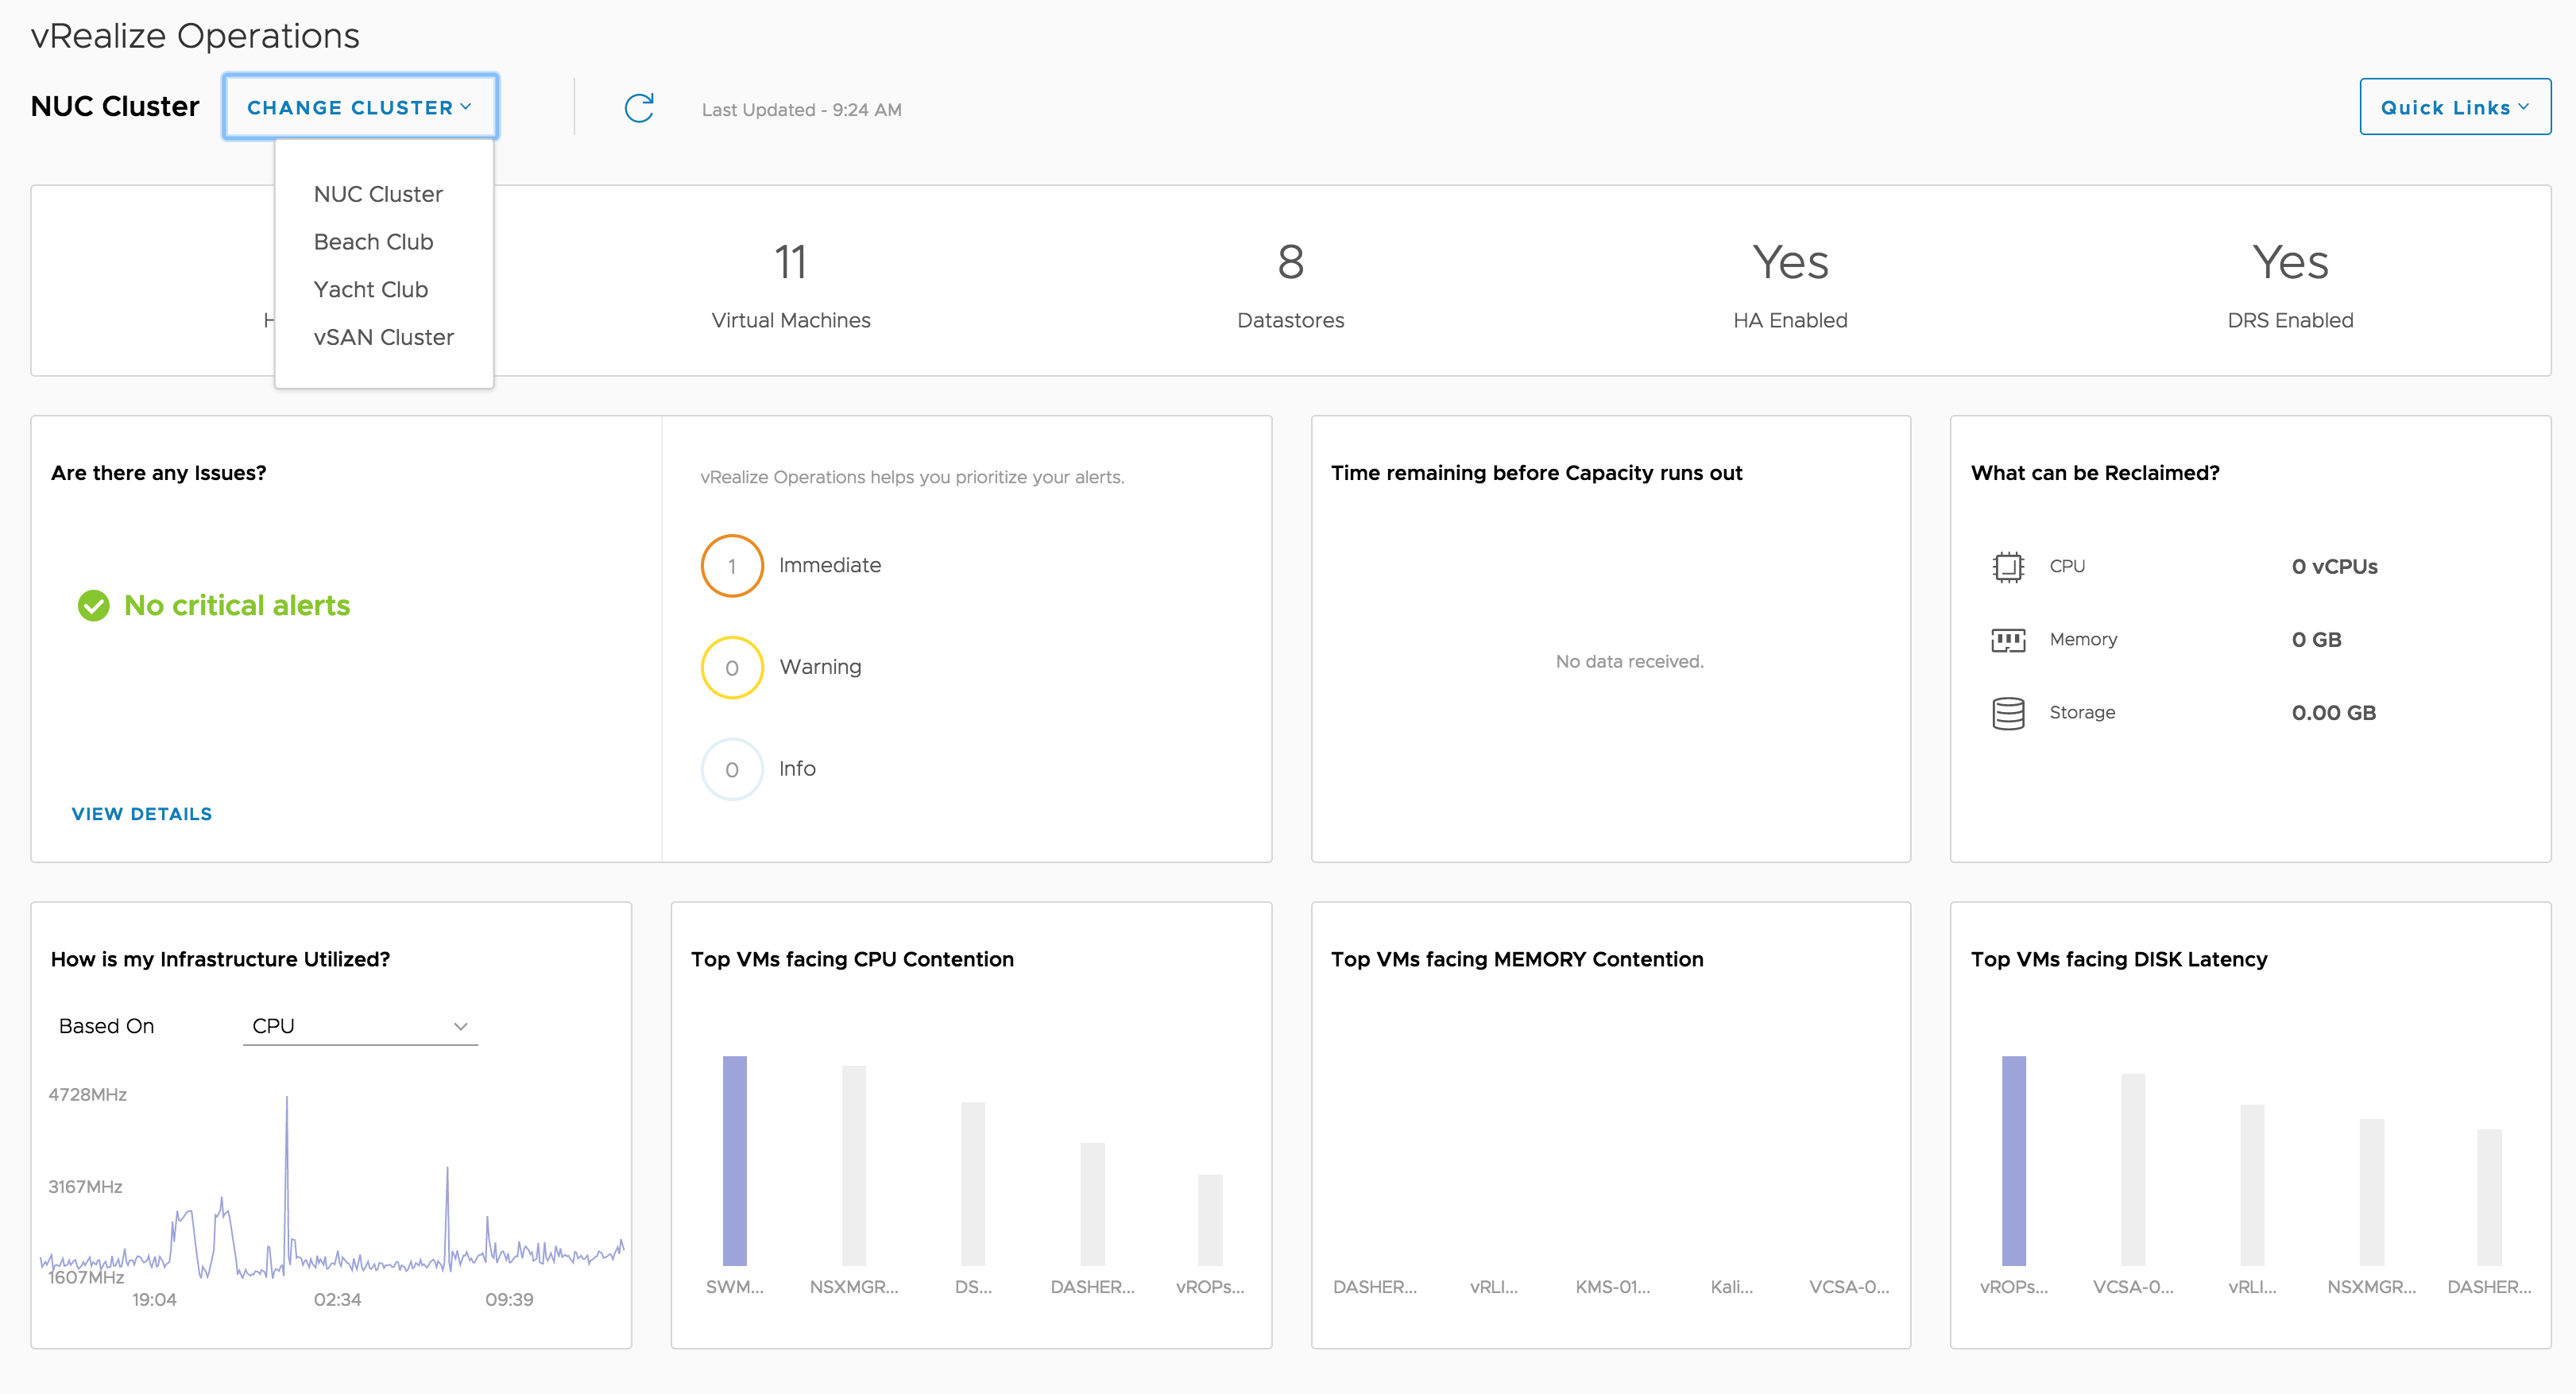Click the 0 vCPUs reclaimable value
Image resolution: width=2576 pixels, height=1394 pixels.
[x=2335, y=567]
